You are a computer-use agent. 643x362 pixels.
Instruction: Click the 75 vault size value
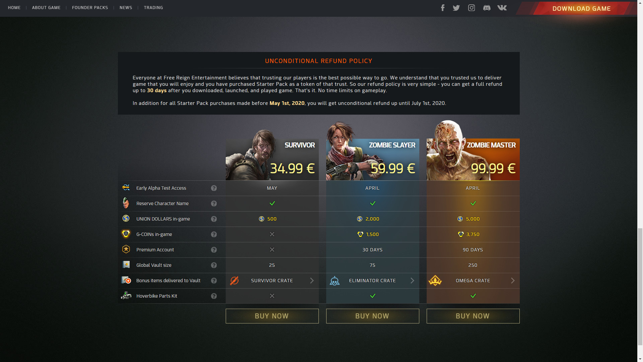point(372,265)
